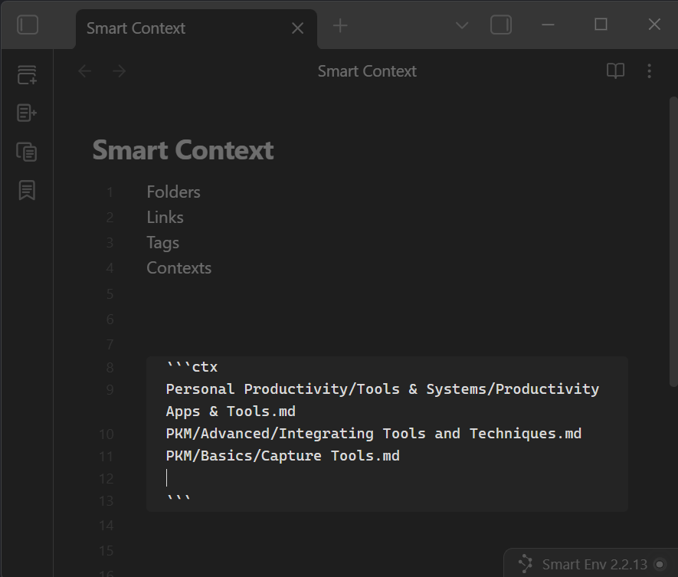
Task: Switch to reading view via book icon
Action: (x=615, y=71)
